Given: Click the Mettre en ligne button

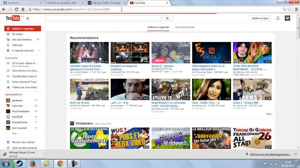Looking at the screenshot, I should [260, 18].
